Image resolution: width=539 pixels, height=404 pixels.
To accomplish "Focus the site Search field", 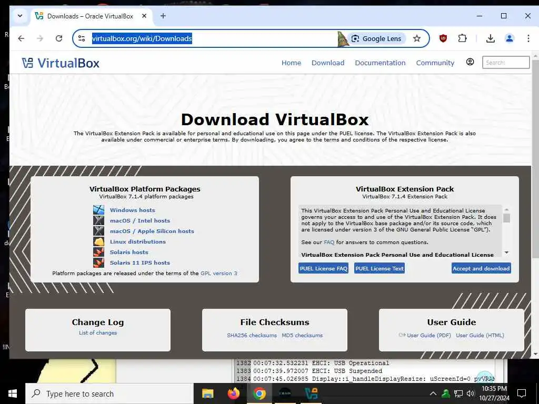I will [x=506, y=63].
